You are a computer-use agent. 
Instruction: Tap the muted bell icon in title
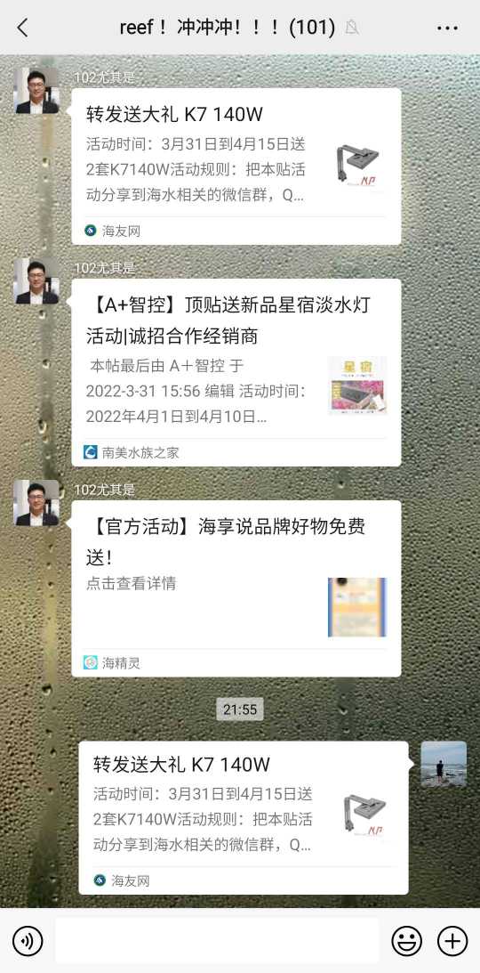pyautogui.click(x=352, y=28)
